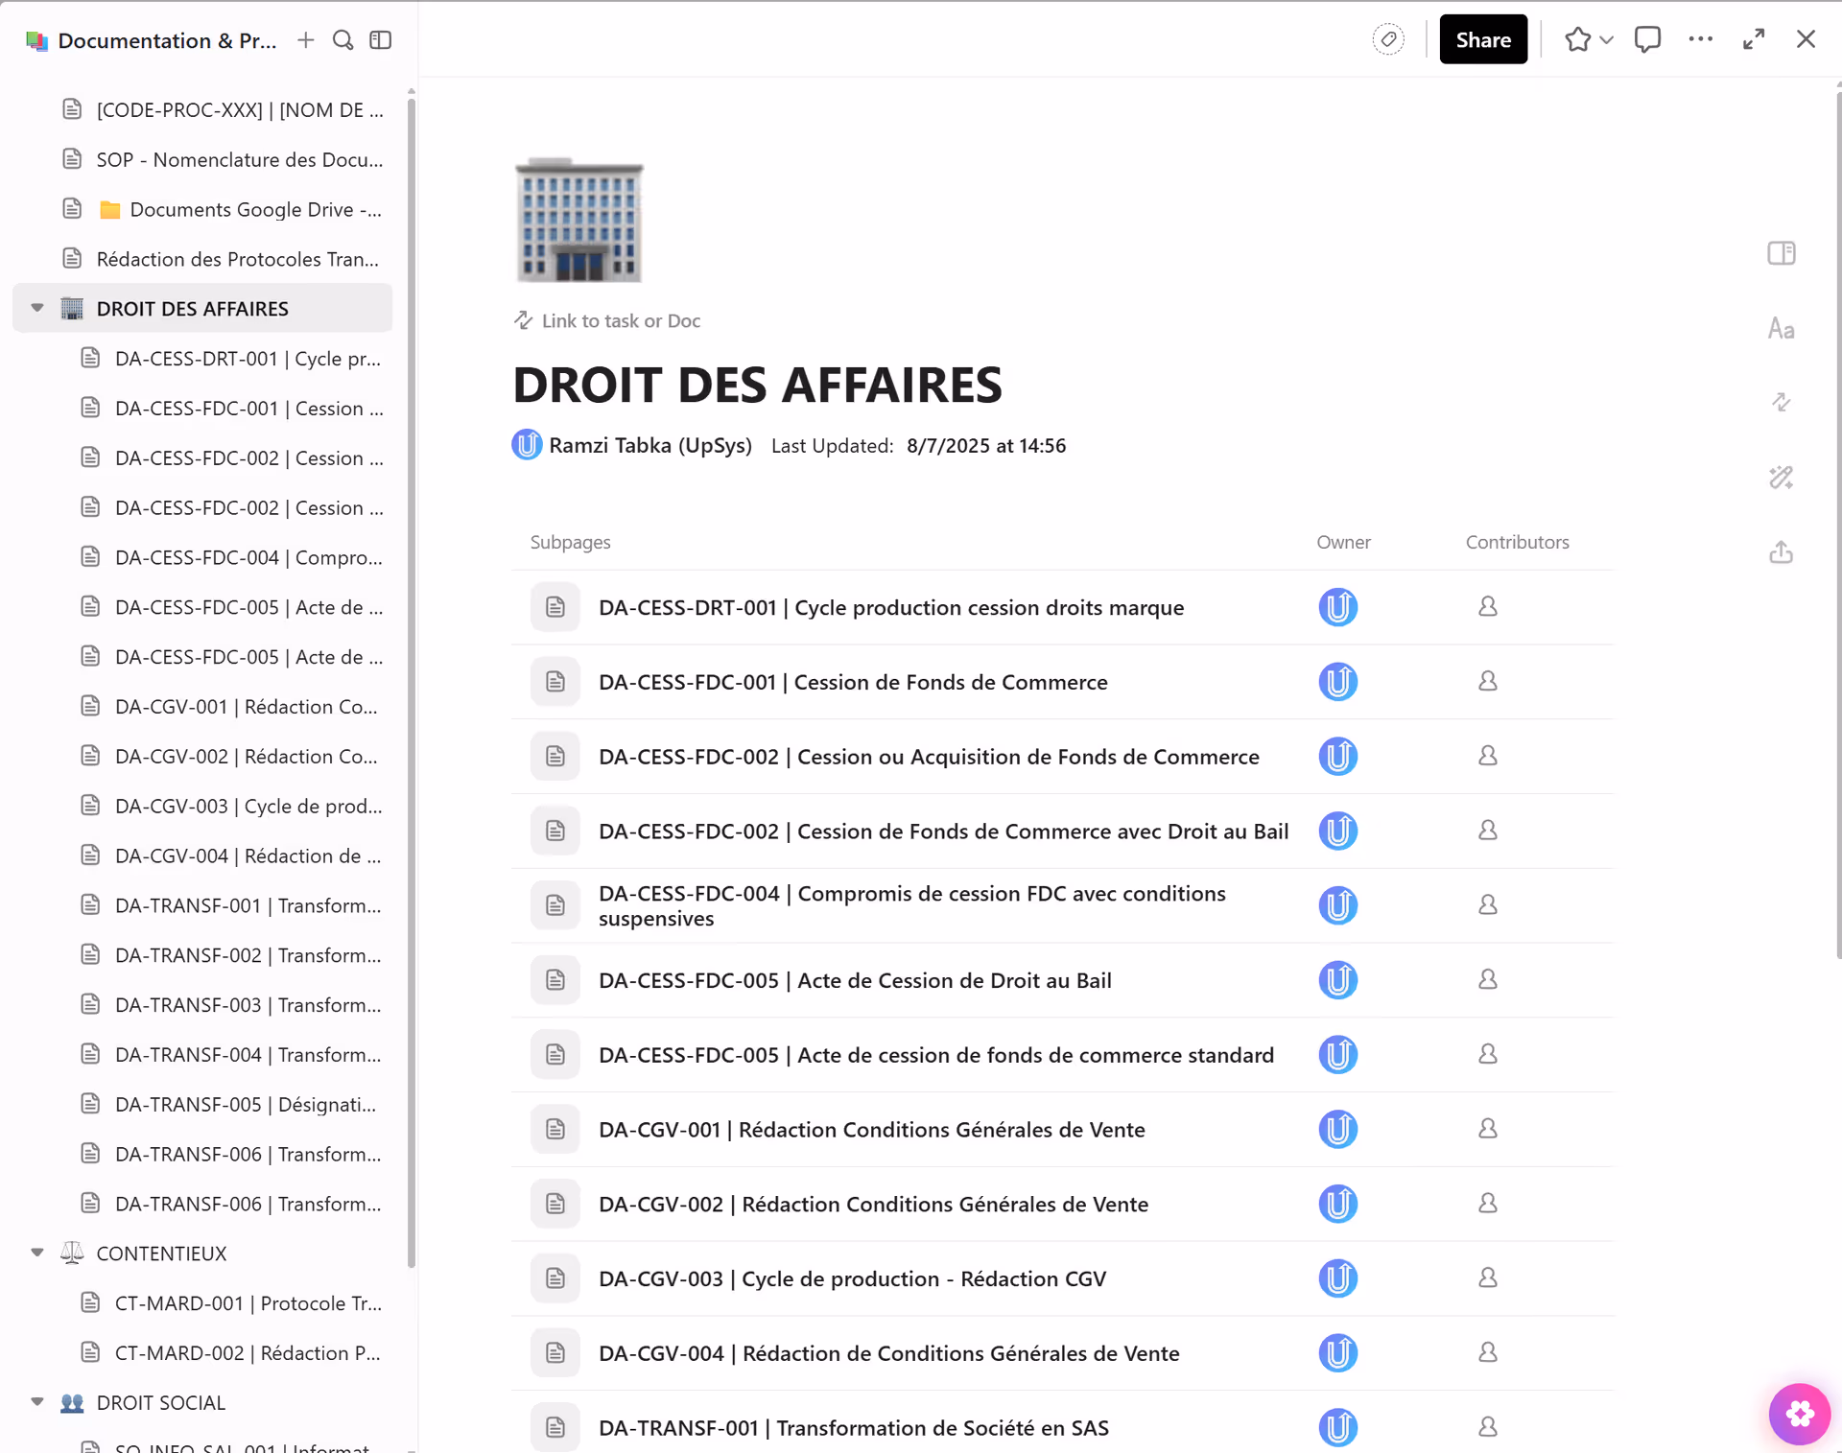Open subpage DA-CESS-FDC-001 Cession de Fonds de Commerce

853,682
